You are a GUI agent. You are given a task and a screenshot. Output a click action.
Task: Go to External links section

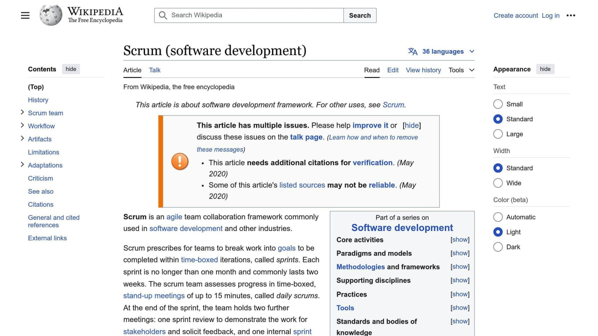47,238
